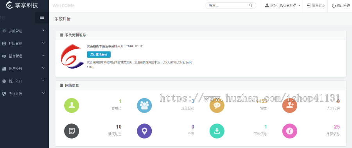This screenshot has height=148, width=352.
Task: Toggle the sidebar hamburger menu
Action: (42, 18)
